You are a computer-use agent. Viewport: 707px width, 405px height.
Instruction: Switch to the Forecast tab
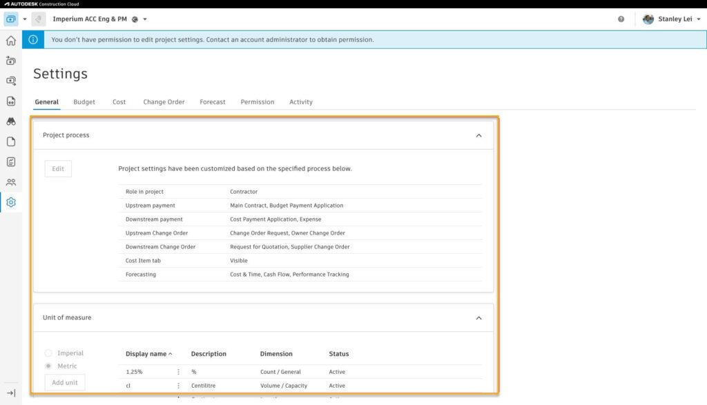213,102
